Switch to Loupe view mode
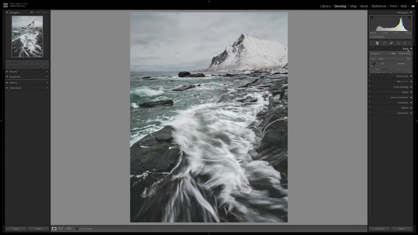This screenshot has width=418, height=235. coord(54,229)
